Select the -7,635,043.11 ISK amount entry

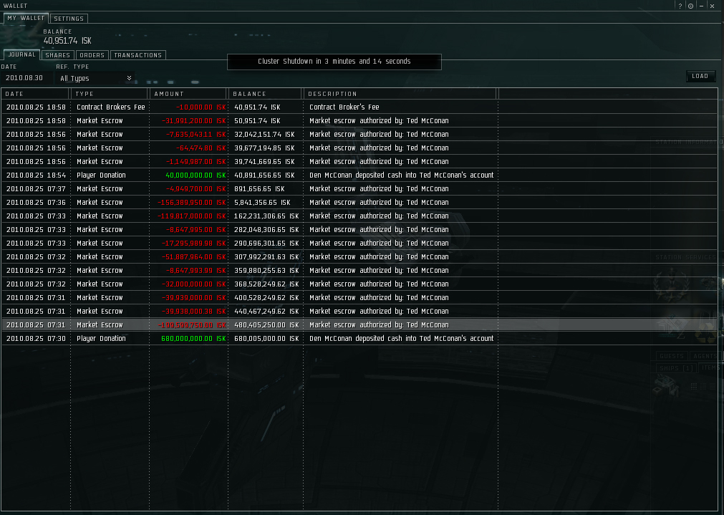point(196,135)
